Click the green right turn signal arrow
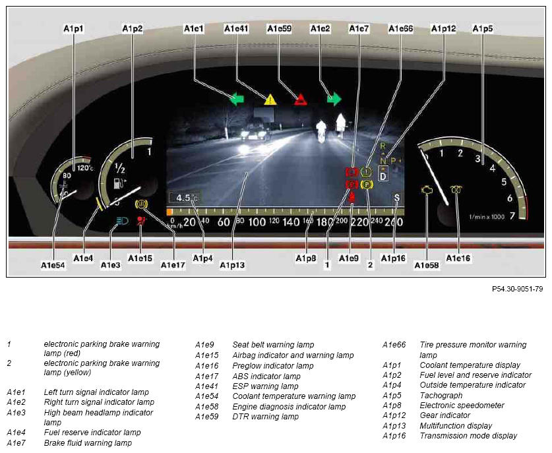Viewport: 552px width, 453px height. coord(334,99)
